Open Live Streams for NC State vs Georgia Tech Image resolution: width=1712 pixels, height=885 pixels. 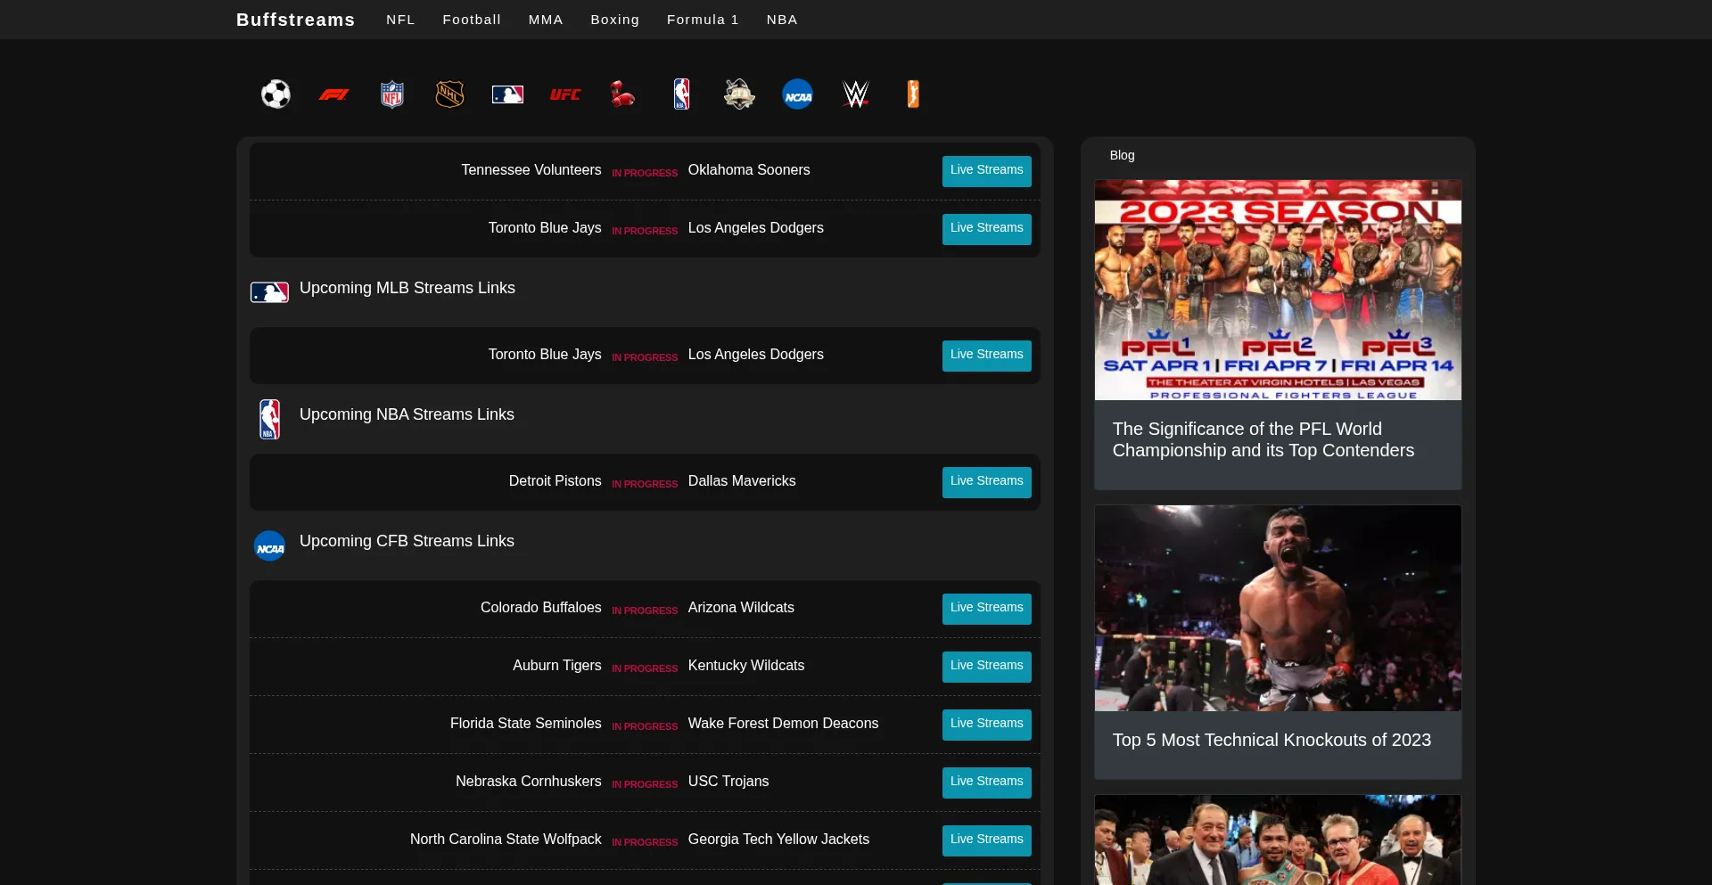986,840
